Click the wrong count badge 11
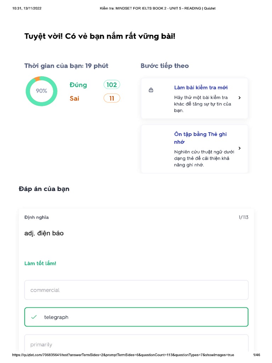The width and height of the screenshot is (272, 363). (112, 98)
